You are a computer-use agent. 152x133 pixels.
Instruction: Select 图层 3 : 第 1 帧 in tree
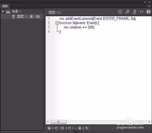[x=22, y=17]
